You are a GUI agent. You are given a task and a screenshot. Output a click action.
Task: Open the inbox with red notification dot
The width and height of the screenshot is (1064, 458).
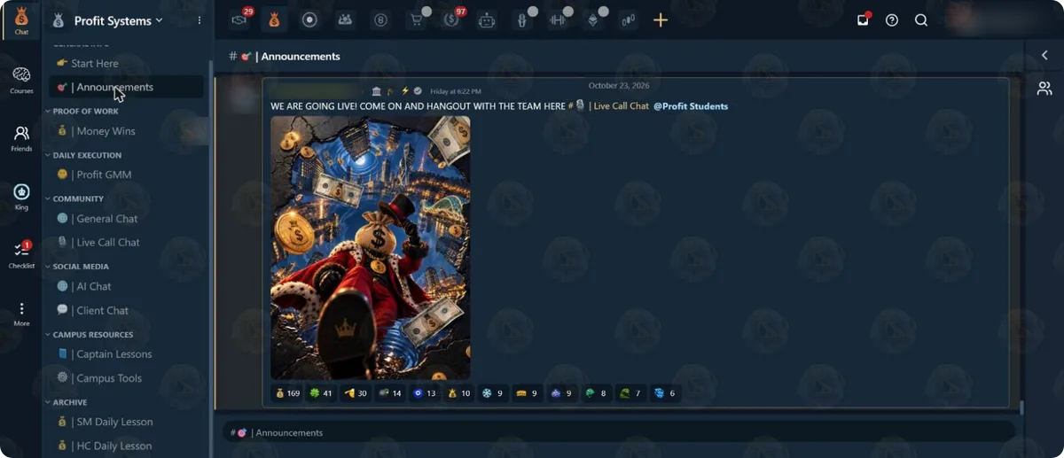pos(863,19)
